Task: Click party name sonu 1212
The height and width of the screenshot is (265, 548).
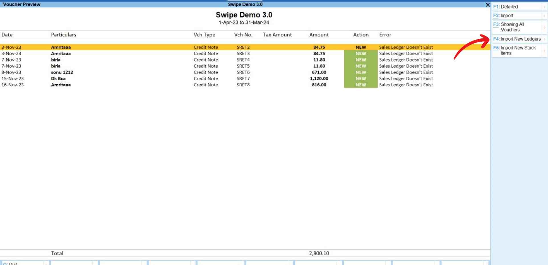Action: [62, 72]
